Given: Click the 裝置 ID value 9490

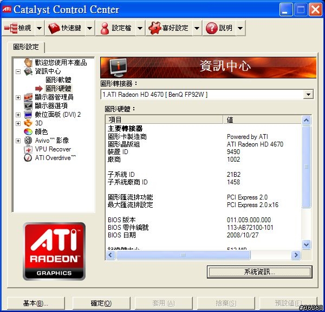Looking at the screenshot, I should tap(233, 151).
